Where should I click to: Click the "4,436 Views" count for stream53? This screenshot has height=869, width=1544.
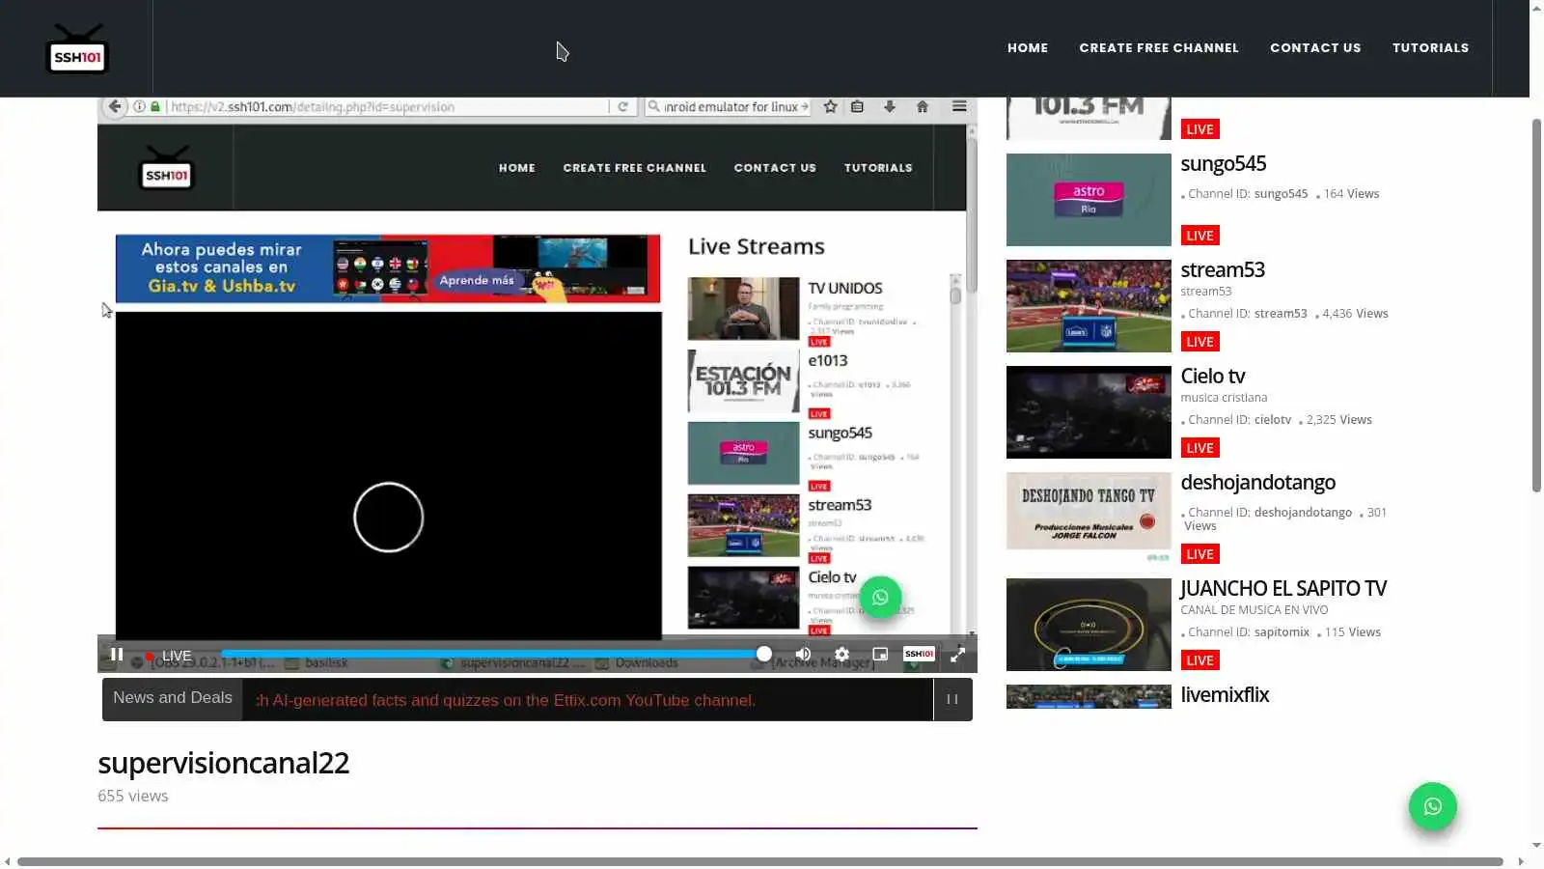click(1355, 314)
